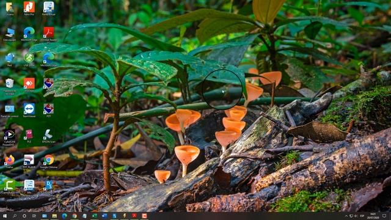Open the notification center icon

pyautogui.click(x=384, y=216)
